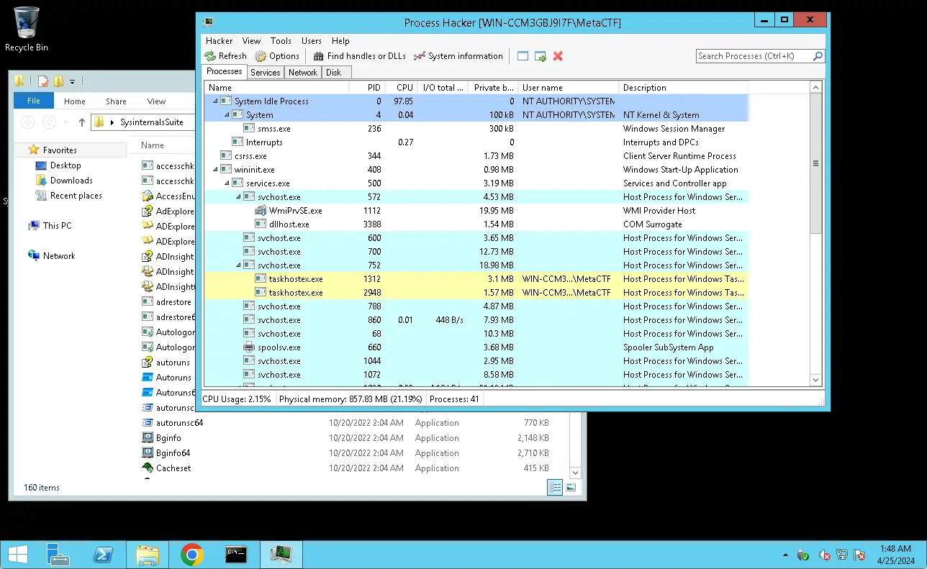
Task: Collapse the wininit.exe tree node
Action: [214, 170]
